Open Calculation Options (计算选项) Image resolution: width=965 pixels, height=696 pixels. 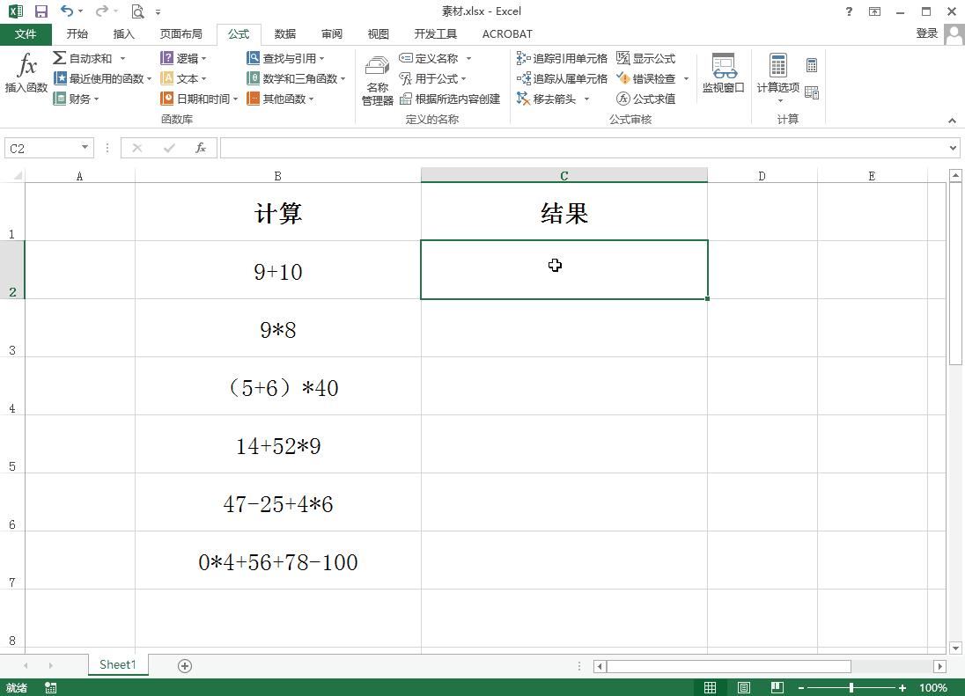point(778,77)
